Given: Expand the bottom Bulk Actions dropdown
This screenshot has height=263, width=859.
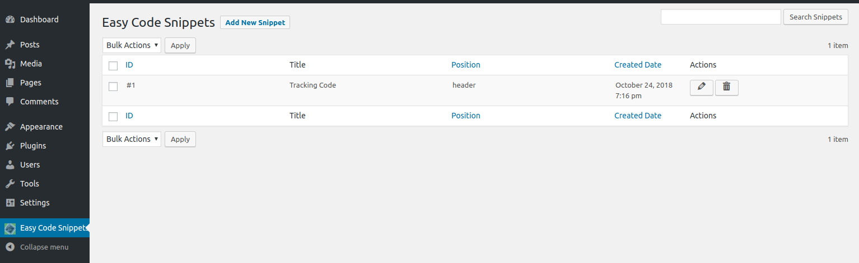Looking at the screenshot, I should pos(132,139).
